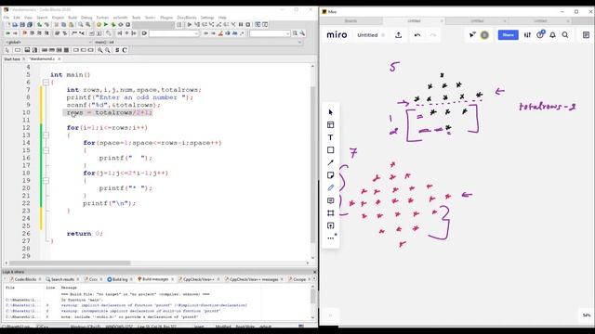Image resolution: width=595 pixels, height=334 pixels.
Task: Click the miro logo
Action: tap(337, 35)
